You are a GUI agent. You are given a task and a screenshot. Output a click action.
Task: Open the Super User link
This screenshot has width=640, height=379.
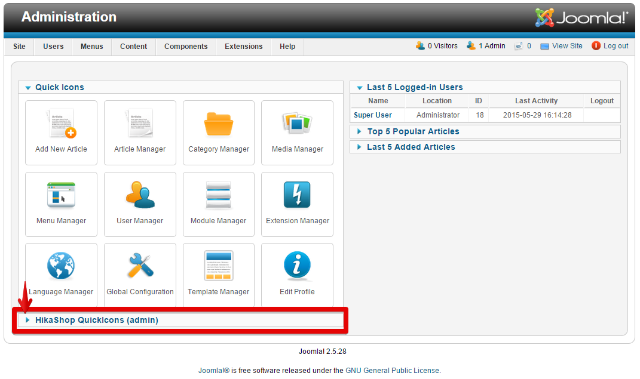coord(373,115)
